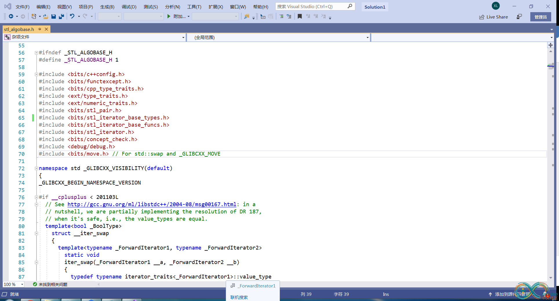
Task: Click the Solution1 title label
Action: click(375, 7)
